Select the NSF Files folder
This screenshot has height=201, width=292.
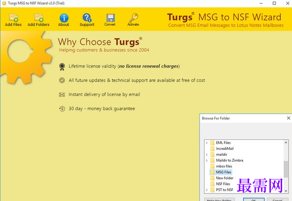coord(223,184)
